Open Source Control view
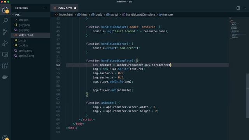 point(5,32)
